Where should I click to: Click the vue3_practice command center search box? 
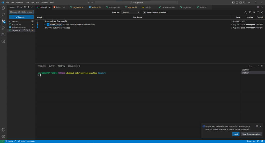(x=136, y=3)
